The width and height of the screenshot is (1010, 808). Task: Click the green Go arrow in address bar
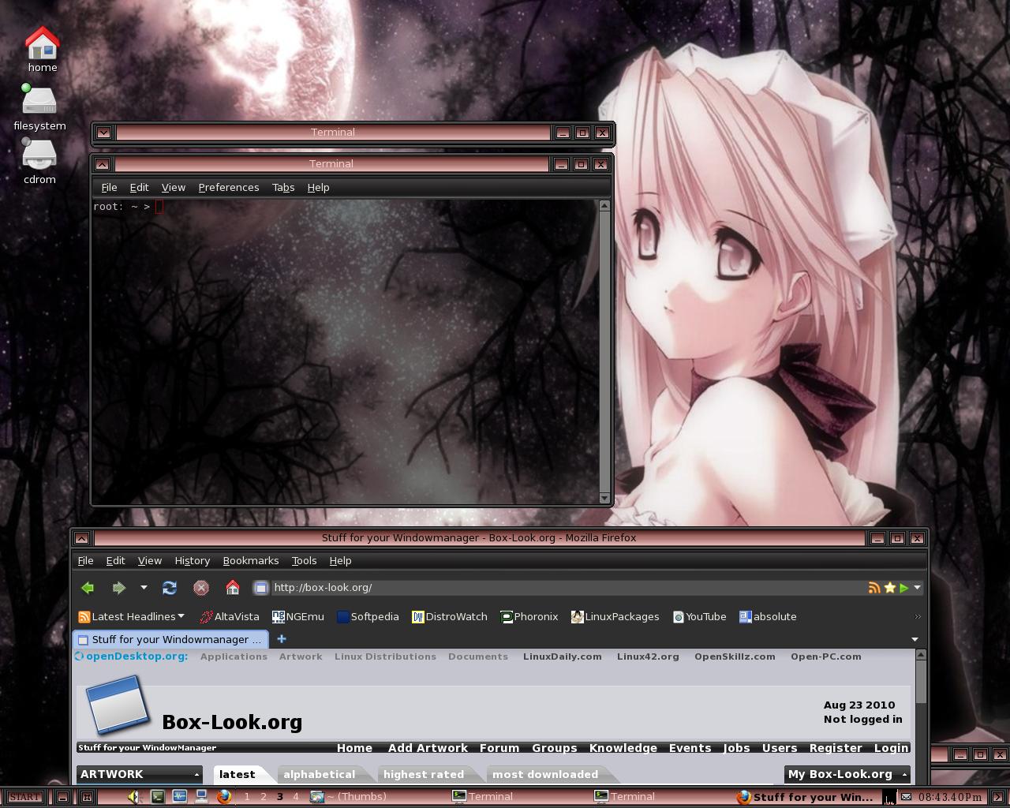tap(903, 588)
